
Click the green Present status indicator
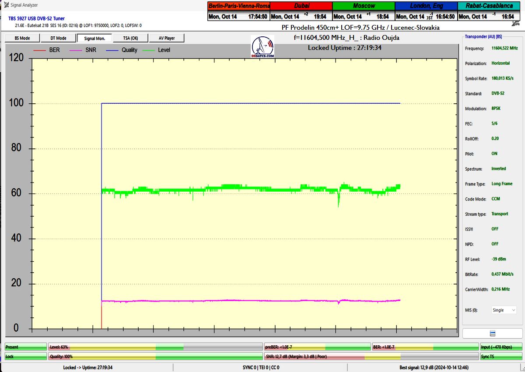point(25,347)
